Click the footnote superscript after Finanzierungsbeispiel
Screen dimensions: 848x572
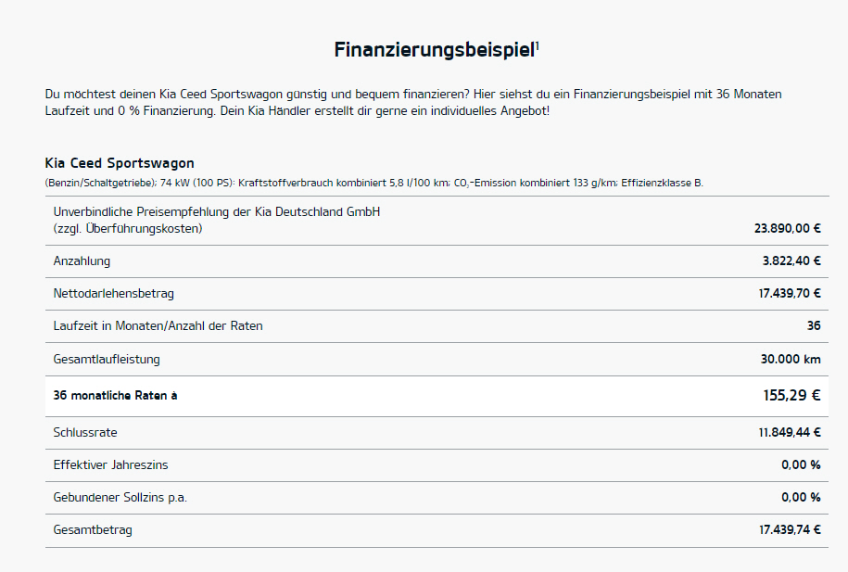[x=537, y=45]
